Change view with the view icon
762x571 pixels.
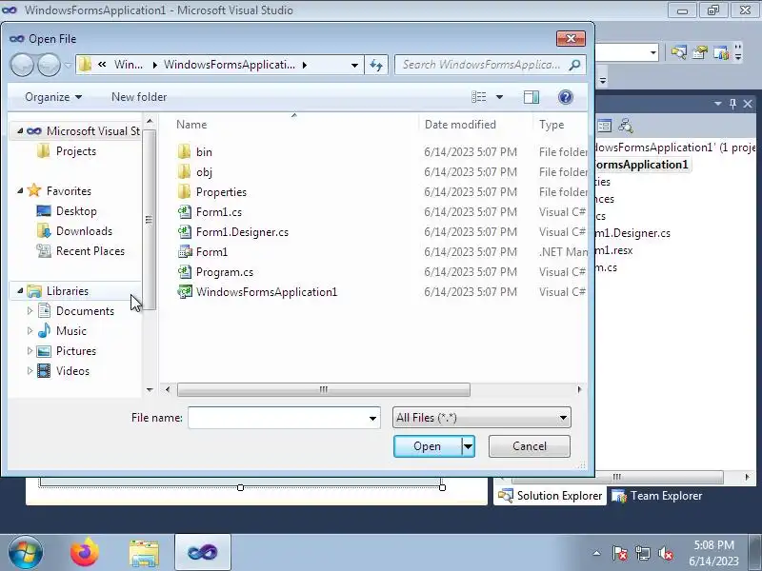[479, 97]
